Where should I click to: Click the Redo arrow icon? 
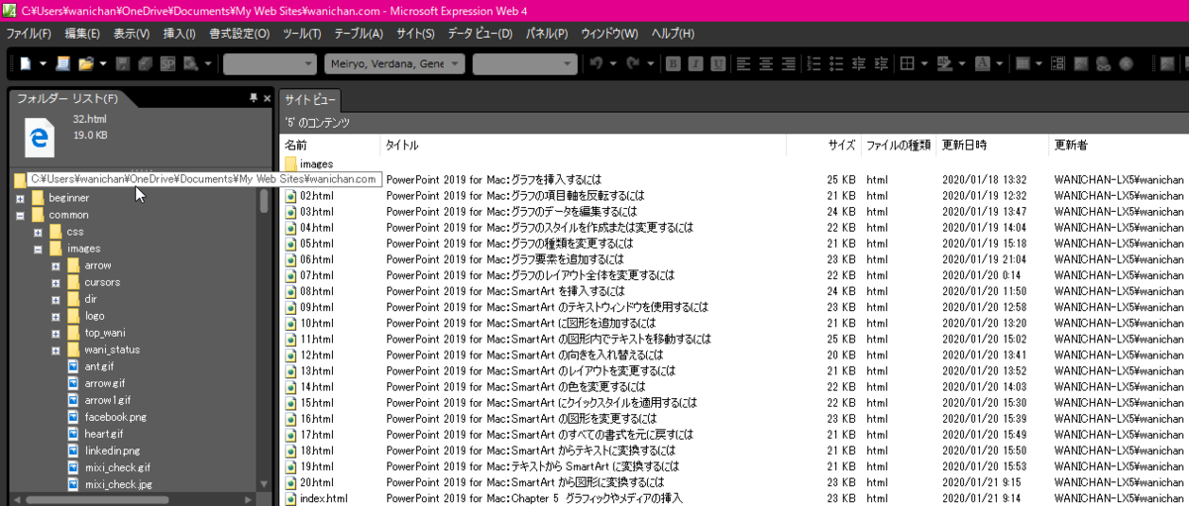point(632,63)
